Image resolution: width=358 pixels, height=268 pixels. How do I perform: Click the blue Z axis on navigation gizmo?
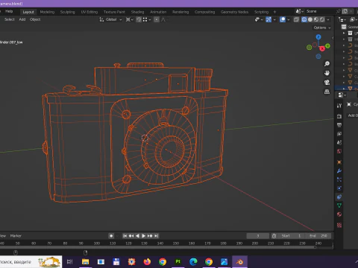point(318,37)
